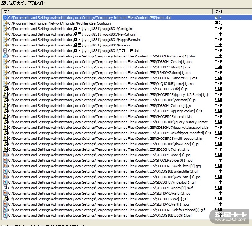This screenshot has height=226, width=252.
Task: Select the hyqqjd831\Rose.ini path
Action: (x=69, y=45)
